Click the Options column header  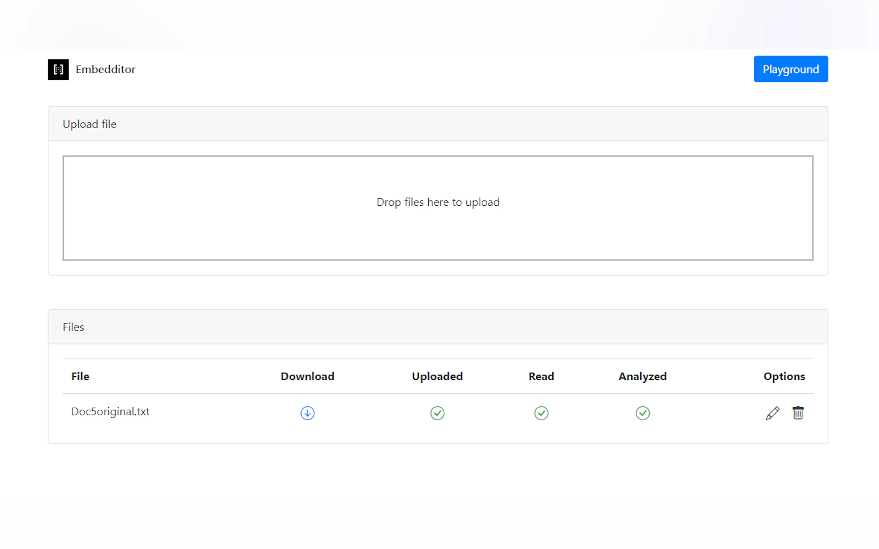point(784,376)
